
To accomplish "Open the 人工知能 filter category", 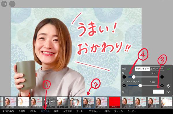I will point(67,111).
